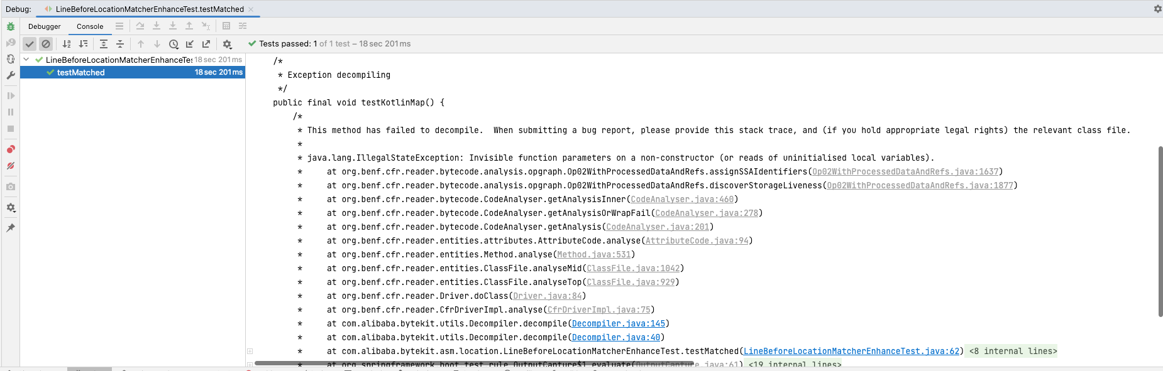Click the console vertical scrollbar

[1160, 232]
